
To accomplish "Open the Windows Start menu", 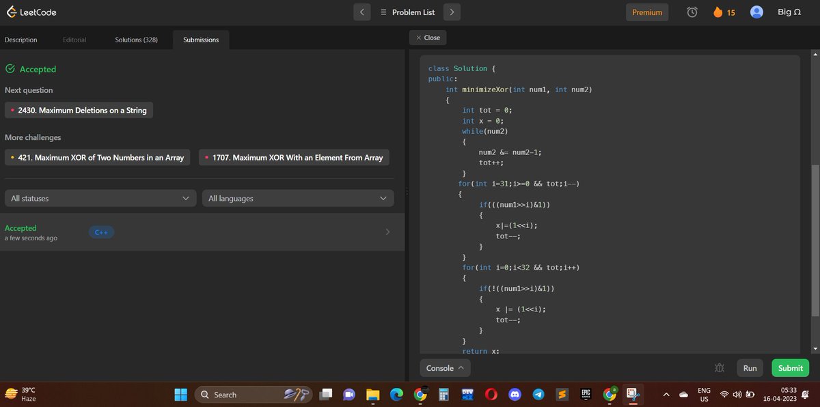I will pyautogui.click(x=181, y=394).
